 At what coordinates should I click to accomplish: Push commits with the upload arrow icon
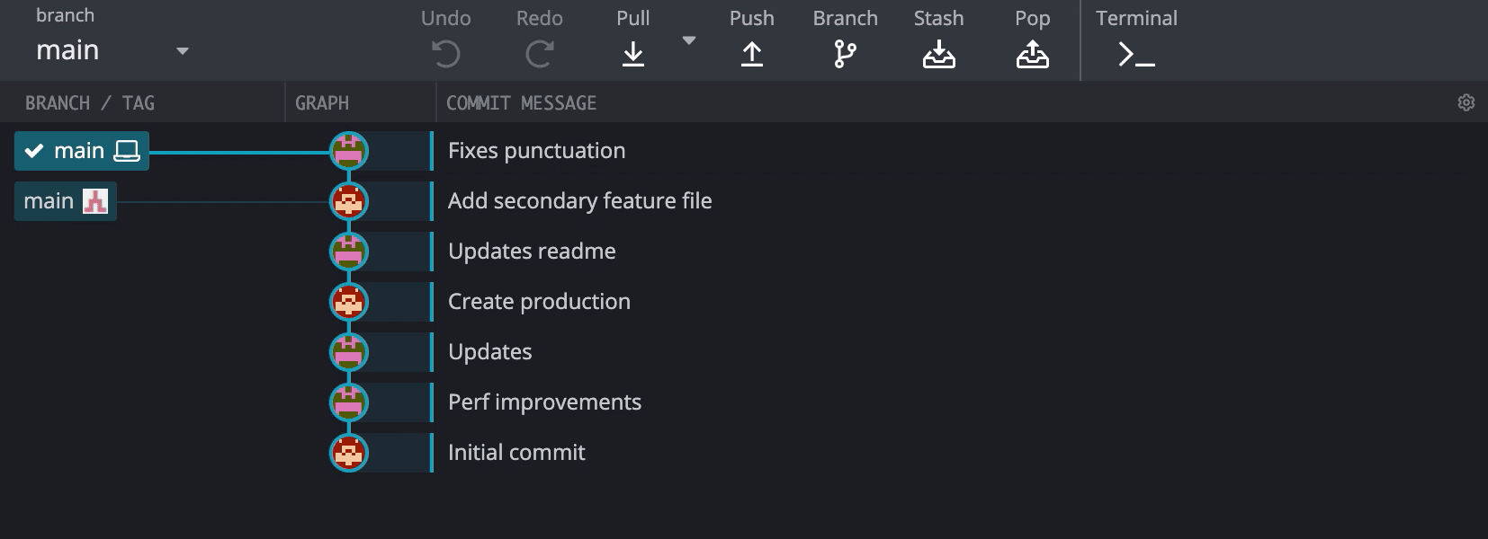click(752, 55)
